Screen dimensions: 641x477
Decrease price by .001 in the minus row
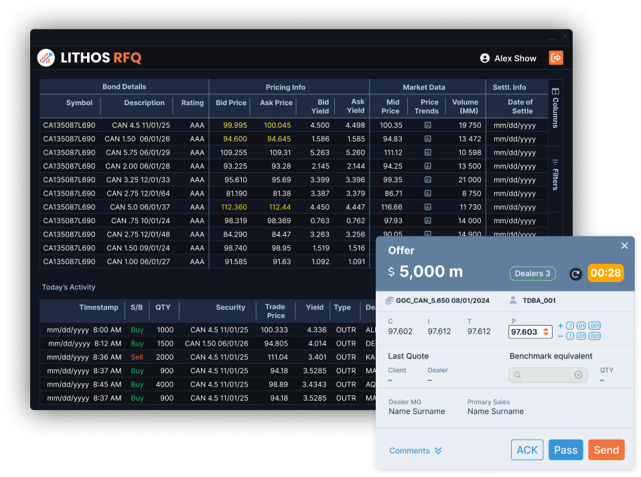point(594,336)
